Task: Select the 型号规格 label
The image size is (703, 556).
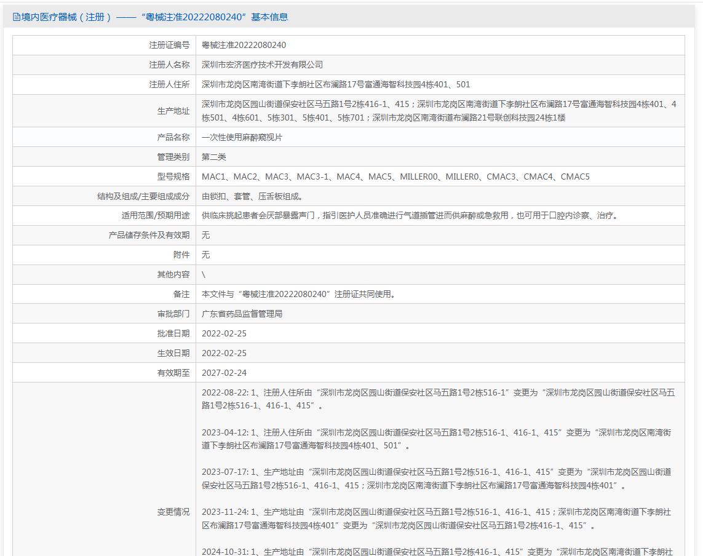Action: 173,177
